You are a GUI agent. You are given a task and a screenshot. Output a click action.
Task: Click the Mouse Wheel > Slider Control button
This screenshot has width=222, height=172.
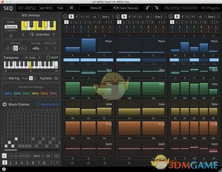coord(181,8)
